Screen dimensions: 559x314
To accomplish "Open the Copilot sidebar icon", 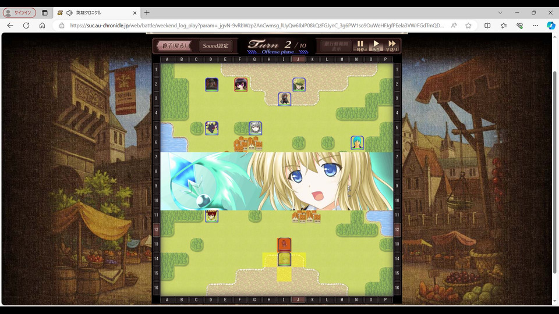I will [551, 26].
